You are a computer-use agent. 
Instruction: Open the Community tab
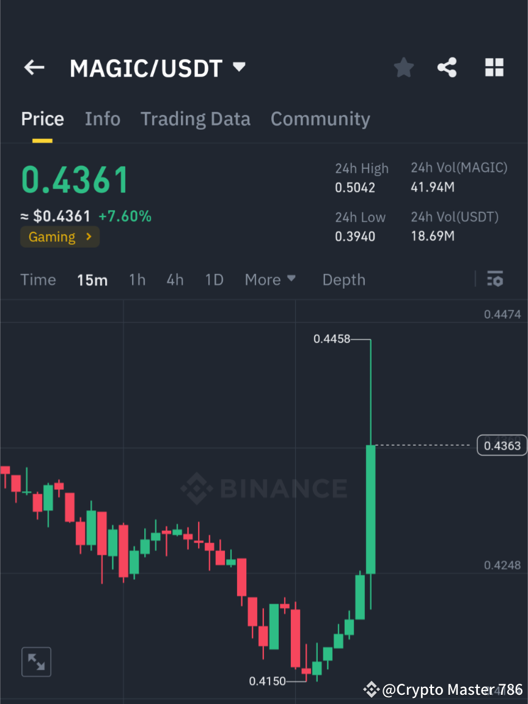tap(320, 119)
